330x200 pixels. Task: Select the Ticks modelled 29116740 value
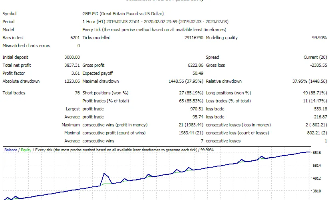click(194, 38)
